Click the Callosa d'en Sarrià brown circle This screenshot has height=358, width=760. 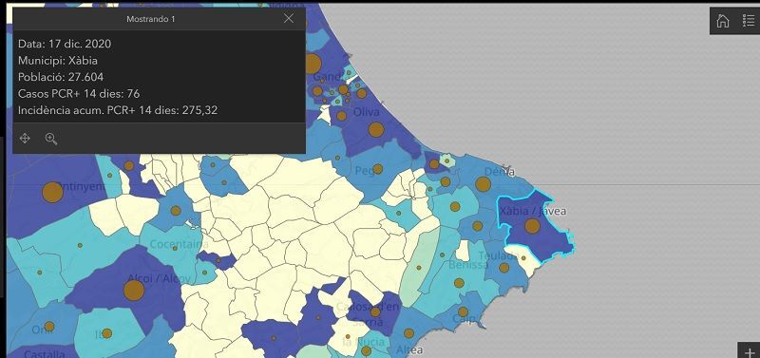click(x=375, y=312)
